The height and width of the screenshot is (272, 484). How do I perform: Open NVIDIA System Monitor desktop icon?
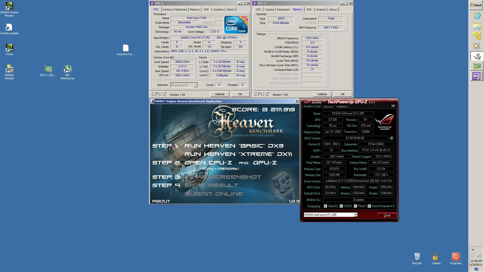tap(9, 10)
